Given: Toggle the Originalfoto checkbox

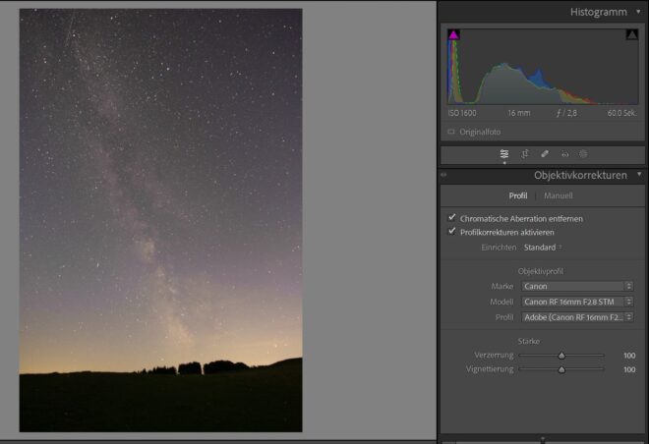Looking at the screenshot, I should click(451, 132).
